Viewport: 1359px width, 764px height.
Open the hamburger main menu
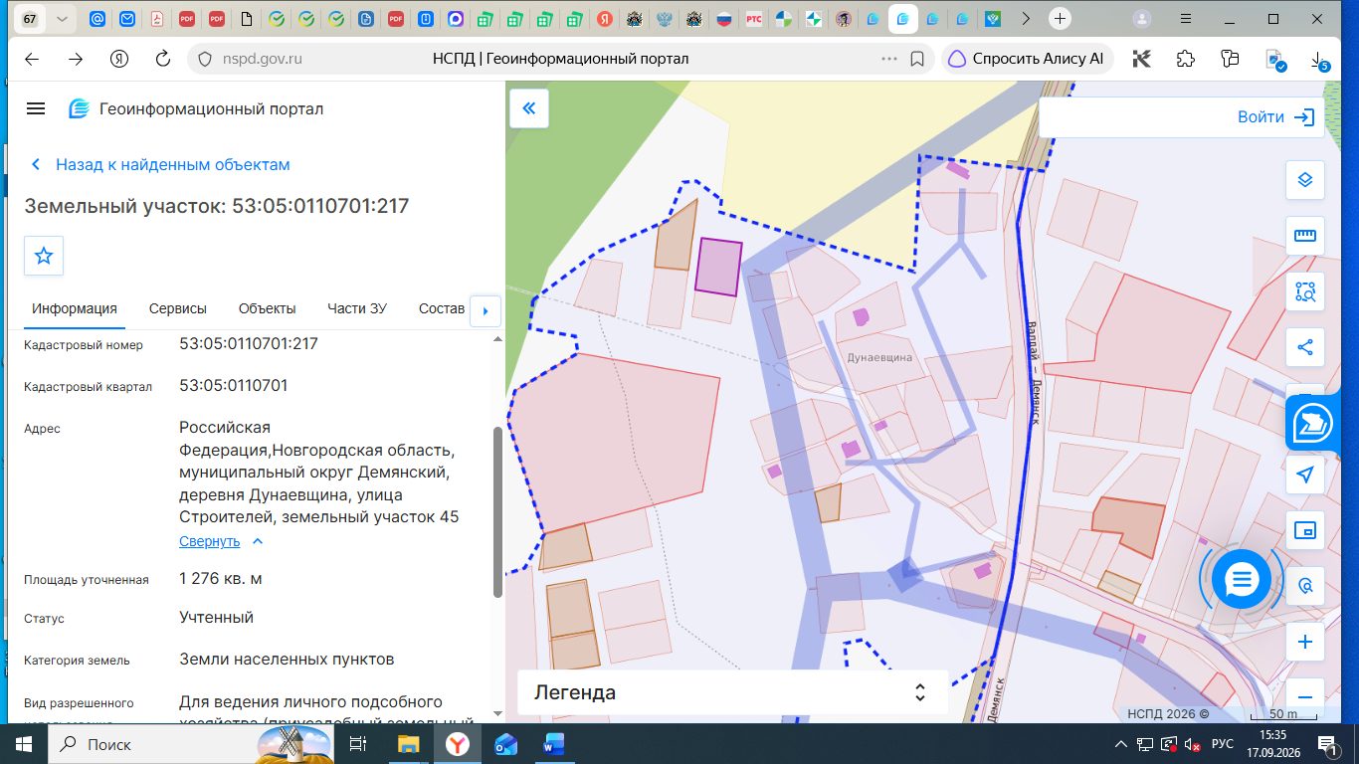36,108
